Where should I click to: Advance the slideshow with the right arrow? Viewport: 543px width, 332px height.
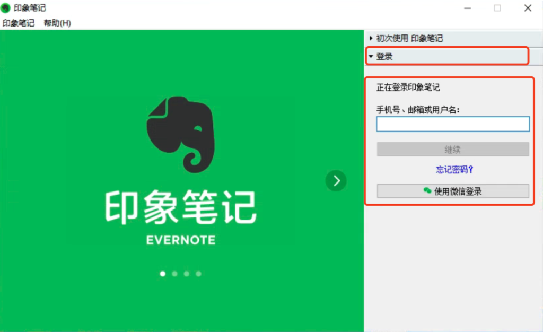(336, 181)
